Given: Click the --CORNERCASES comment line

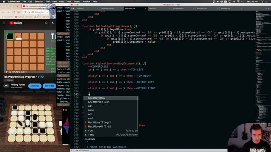Looking at the screenshot, I should tap(98, 67).
